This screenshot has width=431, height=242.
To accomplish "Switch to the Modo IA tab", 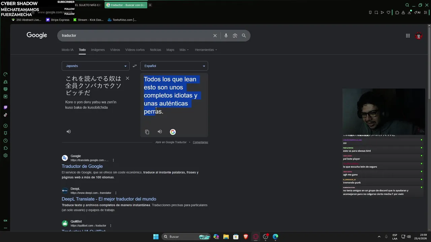I will coord(67,50).
